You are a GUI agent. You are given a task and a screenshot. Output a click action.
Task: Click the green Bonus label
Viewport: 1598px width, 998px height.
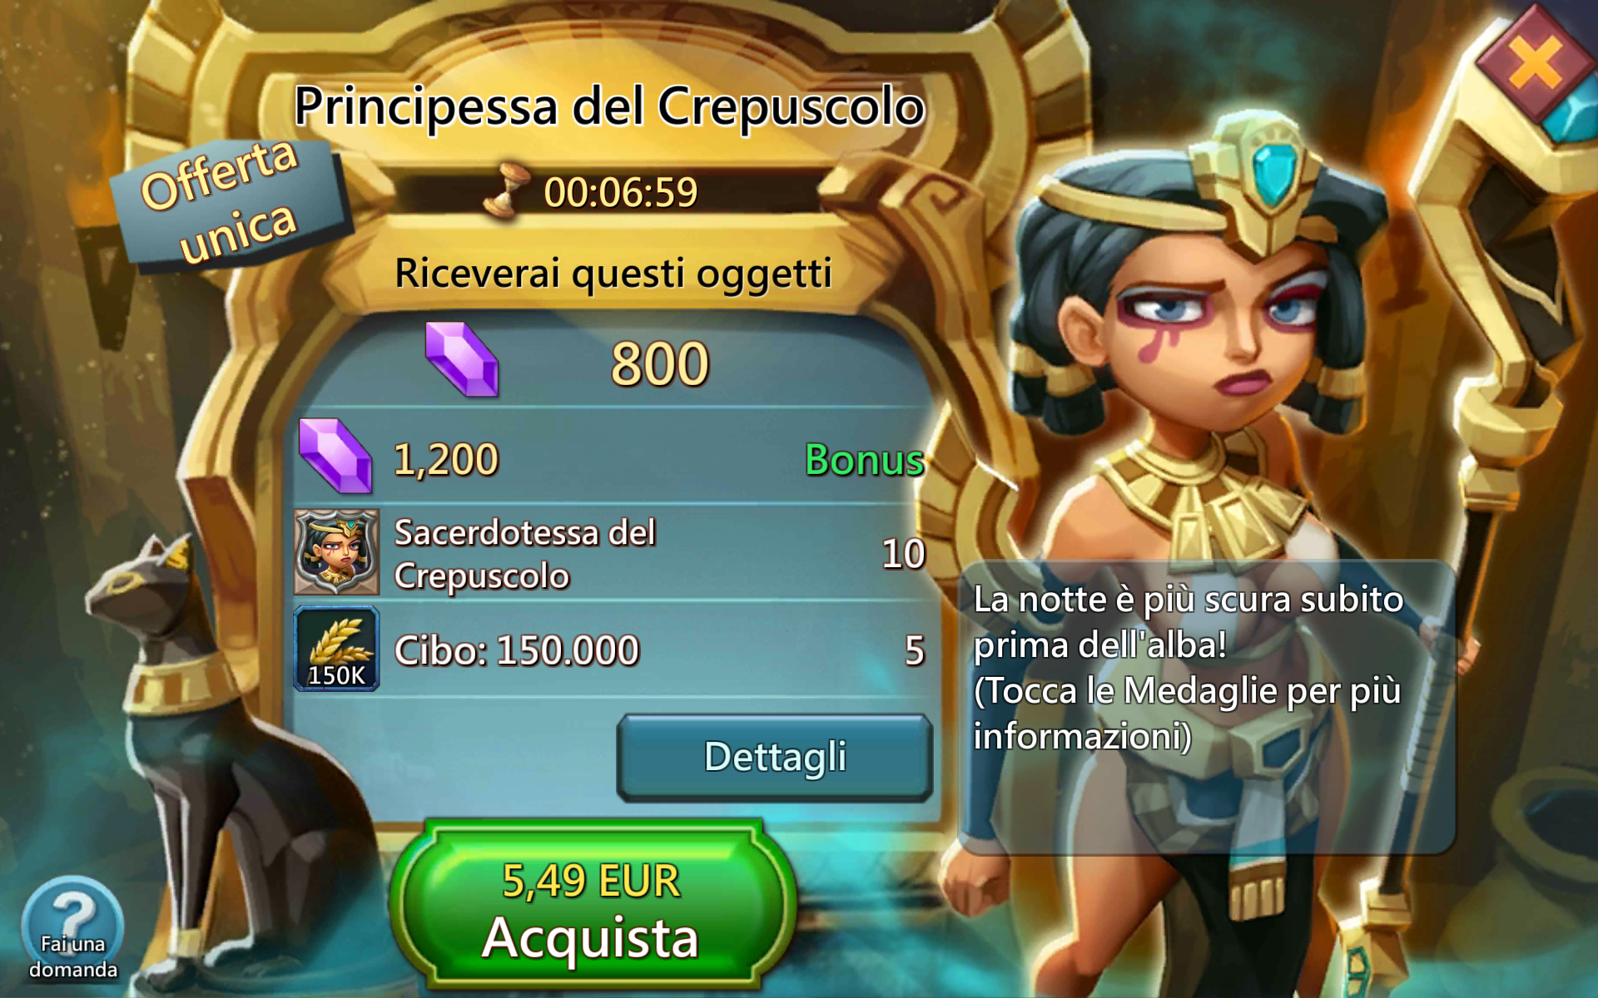tap(865, 460)
